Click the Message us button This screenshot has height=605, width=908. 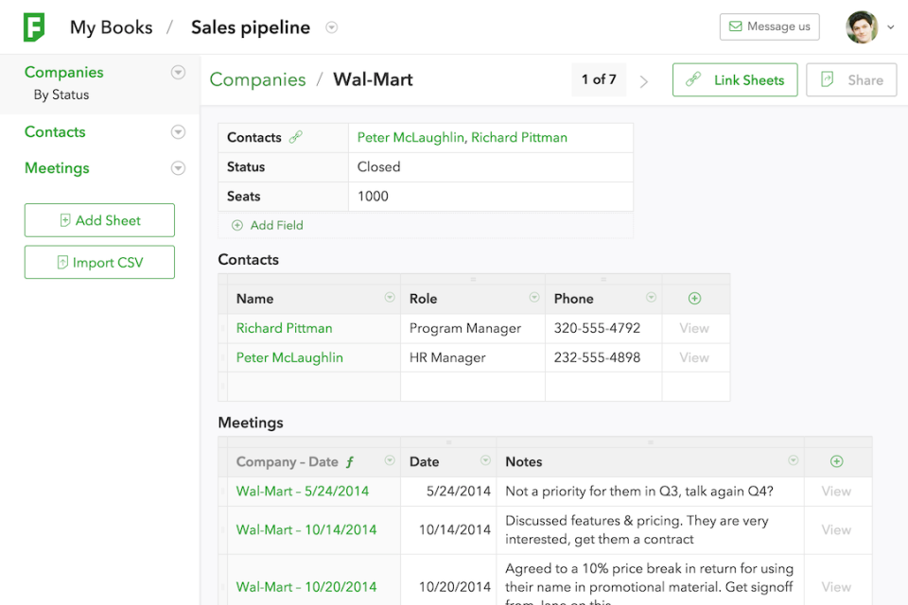[770, 26]
